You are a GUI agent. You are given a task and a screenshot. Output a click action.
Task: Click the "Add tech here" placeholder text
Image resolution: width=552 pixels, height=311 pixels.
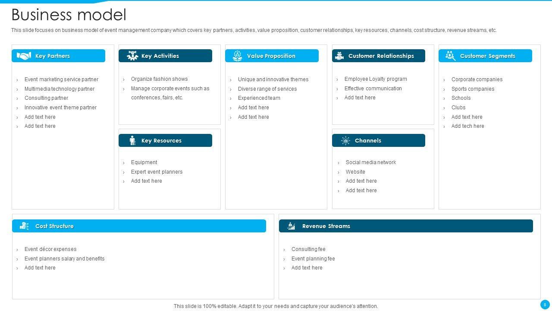(x=468, y=126)
